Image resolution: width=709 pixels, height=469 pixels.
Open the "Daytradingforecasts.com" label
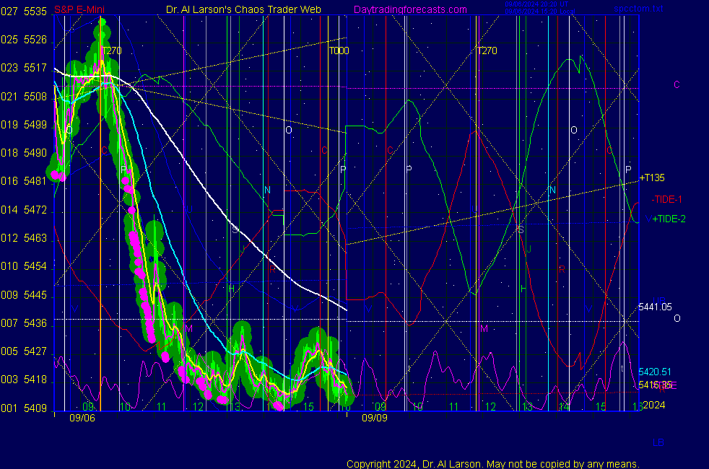[410, 9]
